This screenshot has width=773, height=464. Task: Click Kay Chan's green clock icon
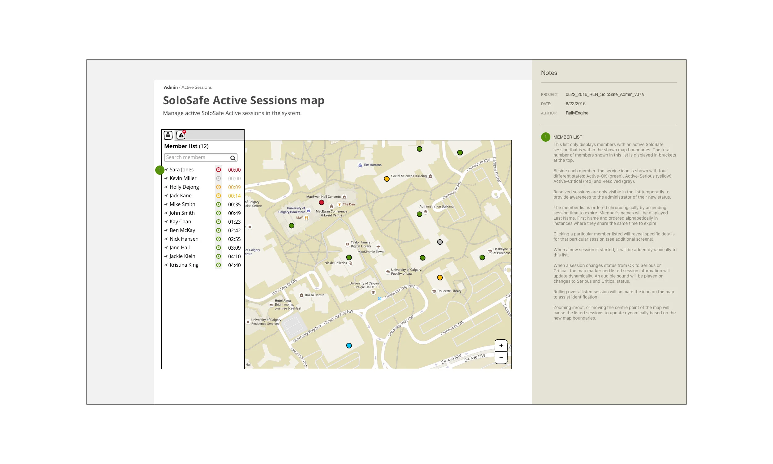coord(218,222)
